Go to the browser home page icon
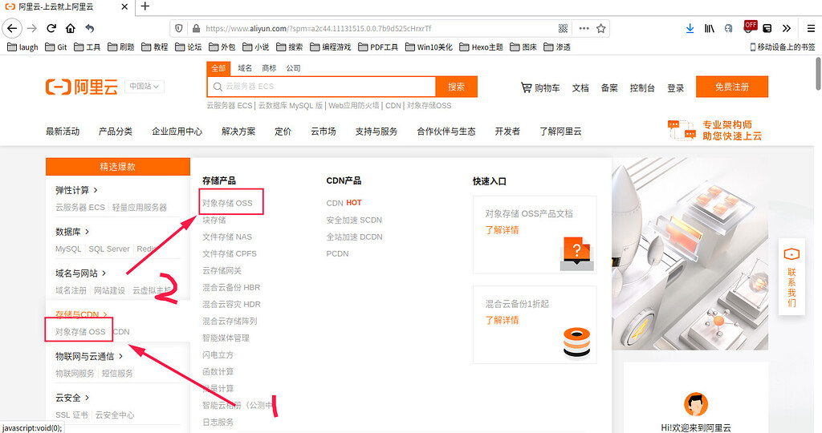The height and width of the screenshot is (433, 822). coord(71,28)
